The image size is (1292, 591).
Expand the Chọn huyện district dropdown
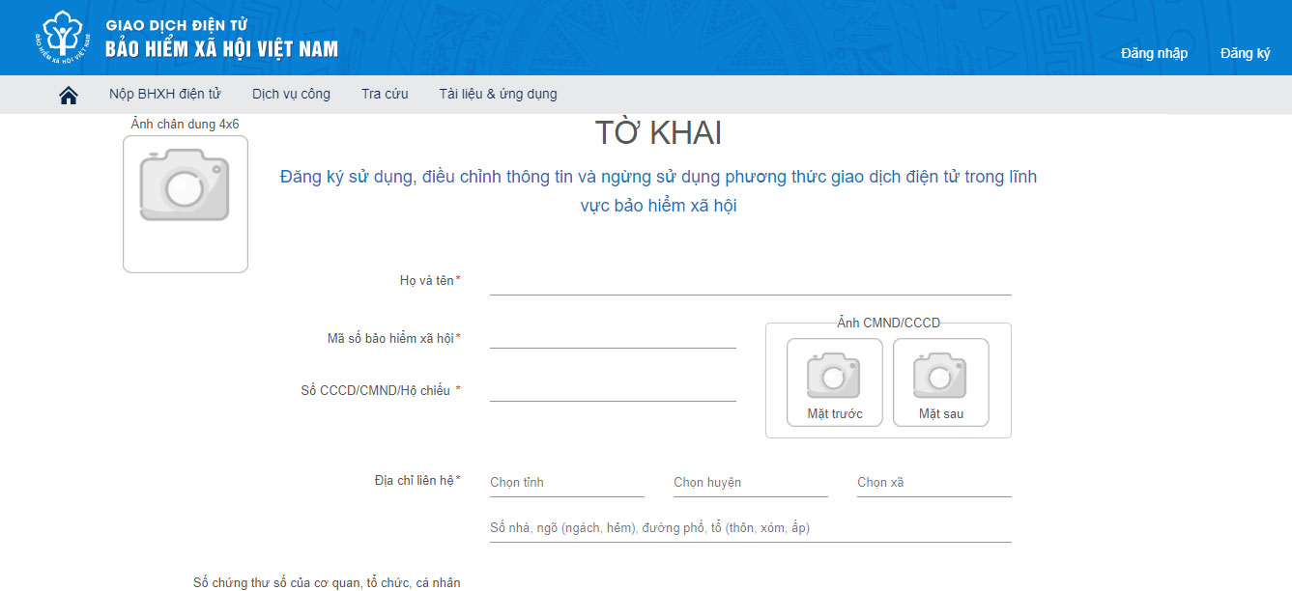[x=750, y=483]
